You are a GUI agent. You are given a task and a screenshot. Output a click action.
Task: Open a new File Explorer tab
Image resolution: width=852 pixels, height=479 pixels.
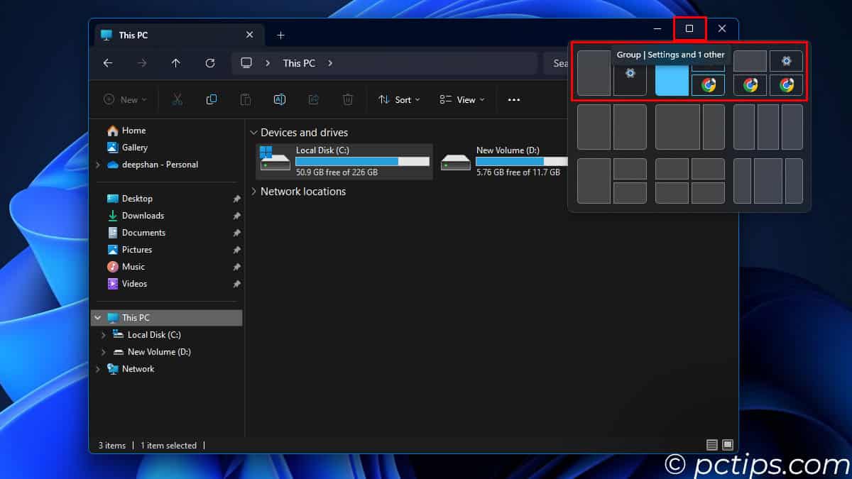click(280, 34)
